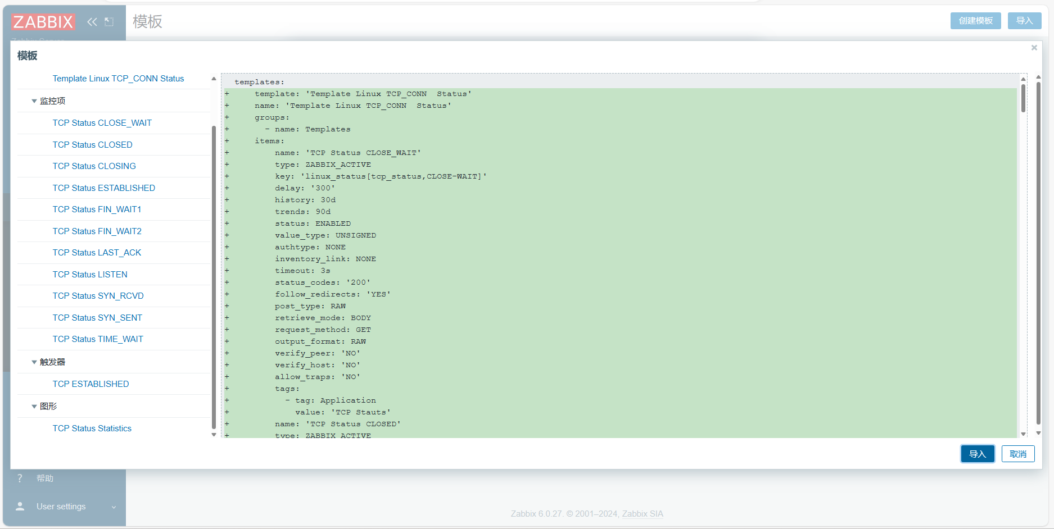Click the User settings person icon

point(20,506)
